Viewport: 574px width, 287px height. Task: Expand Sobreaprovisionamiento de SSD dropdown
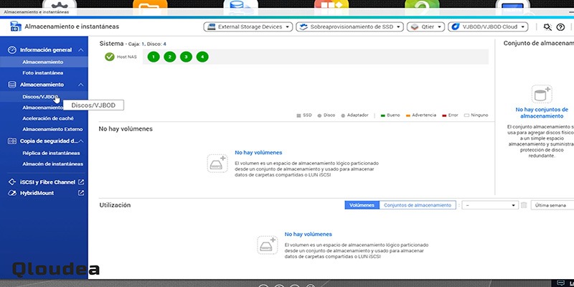coord(349,27)
